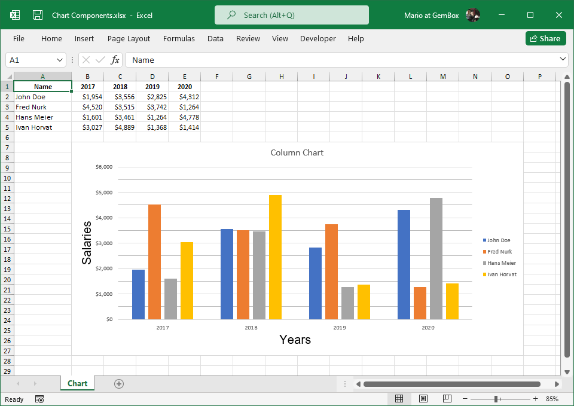Select the Fred Nurk orange legend swatch
This screenshot has height=406, width=574.
pyautogui.click(x=485, y=252)
